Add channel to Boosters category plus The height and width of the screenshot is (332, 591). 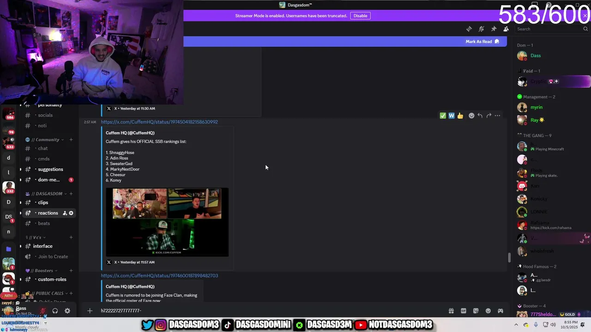[71, 271]
